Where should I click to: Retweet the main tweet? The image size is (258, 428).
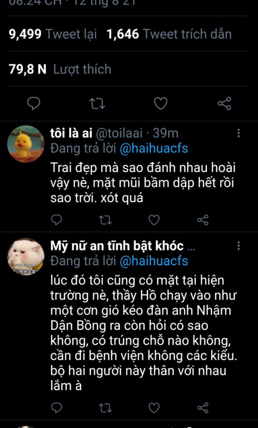tap(97, 104)
